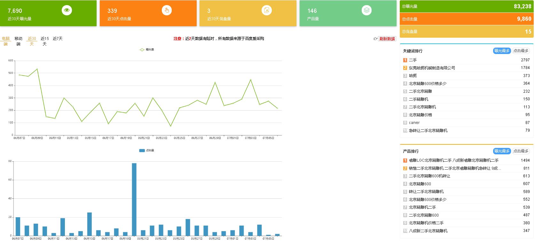
Task: Click the rank 1 badge in 关键词排行
Action: (405, 60)
